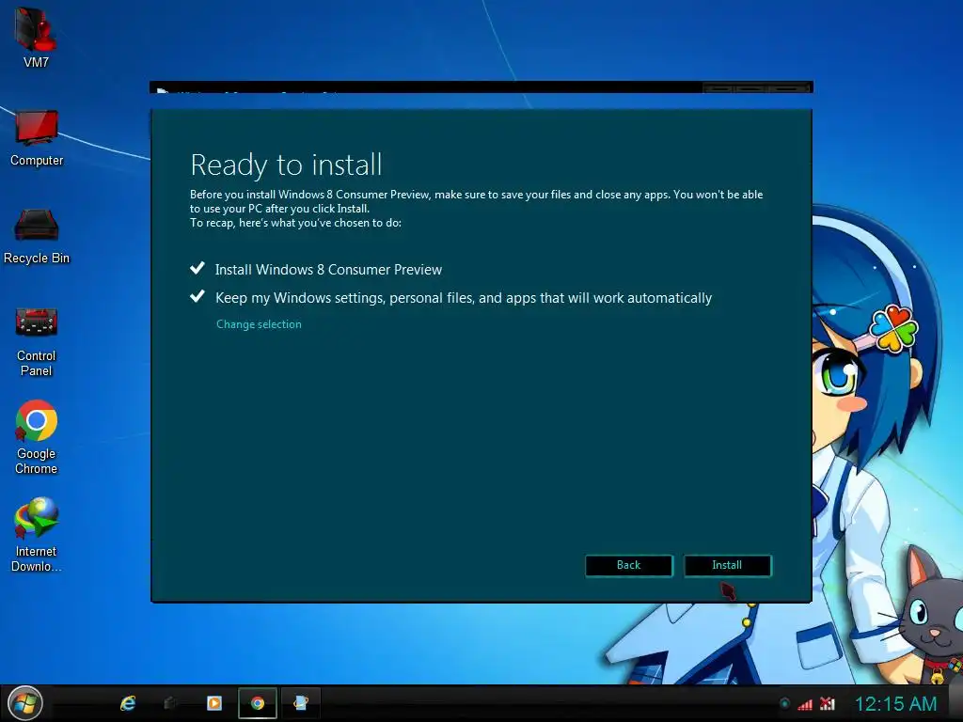The width and height of the screenshot is (963, 722).
Task: Open the 12:15 AM clock
Action: coord(896,703)
